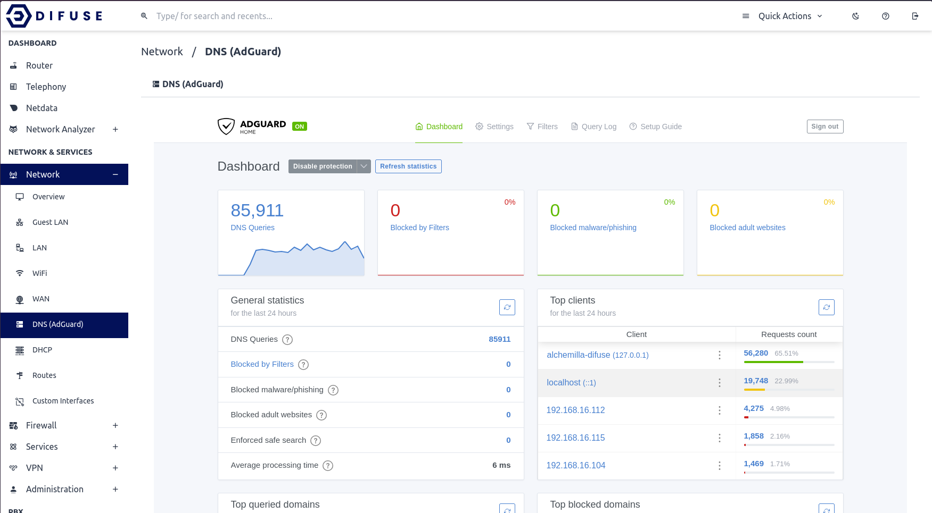Image resolution: width=932 pixels, height=513 pixels.
Task: Select Custom Interfaces menu item
Action: (x=63, y=401)
